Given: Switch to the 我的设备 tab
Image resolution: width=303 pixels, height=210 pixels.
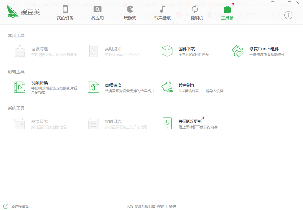Looking at the screenshot, I should (65, 13).
